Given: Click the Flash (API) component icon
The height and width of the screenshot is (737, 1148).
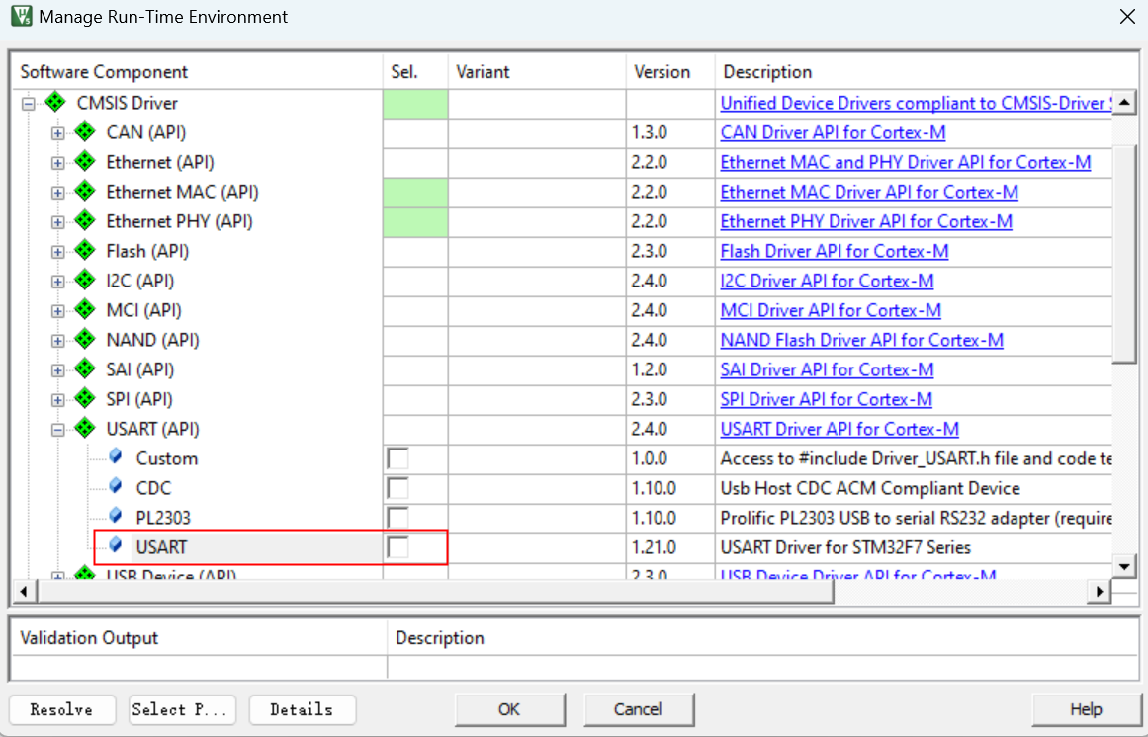Looking at the screenshot, I should tap(85, 251).
